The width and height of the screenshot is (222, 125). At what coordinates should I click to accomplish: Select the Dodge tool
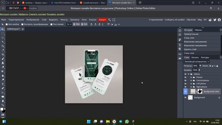pos(3,80)
